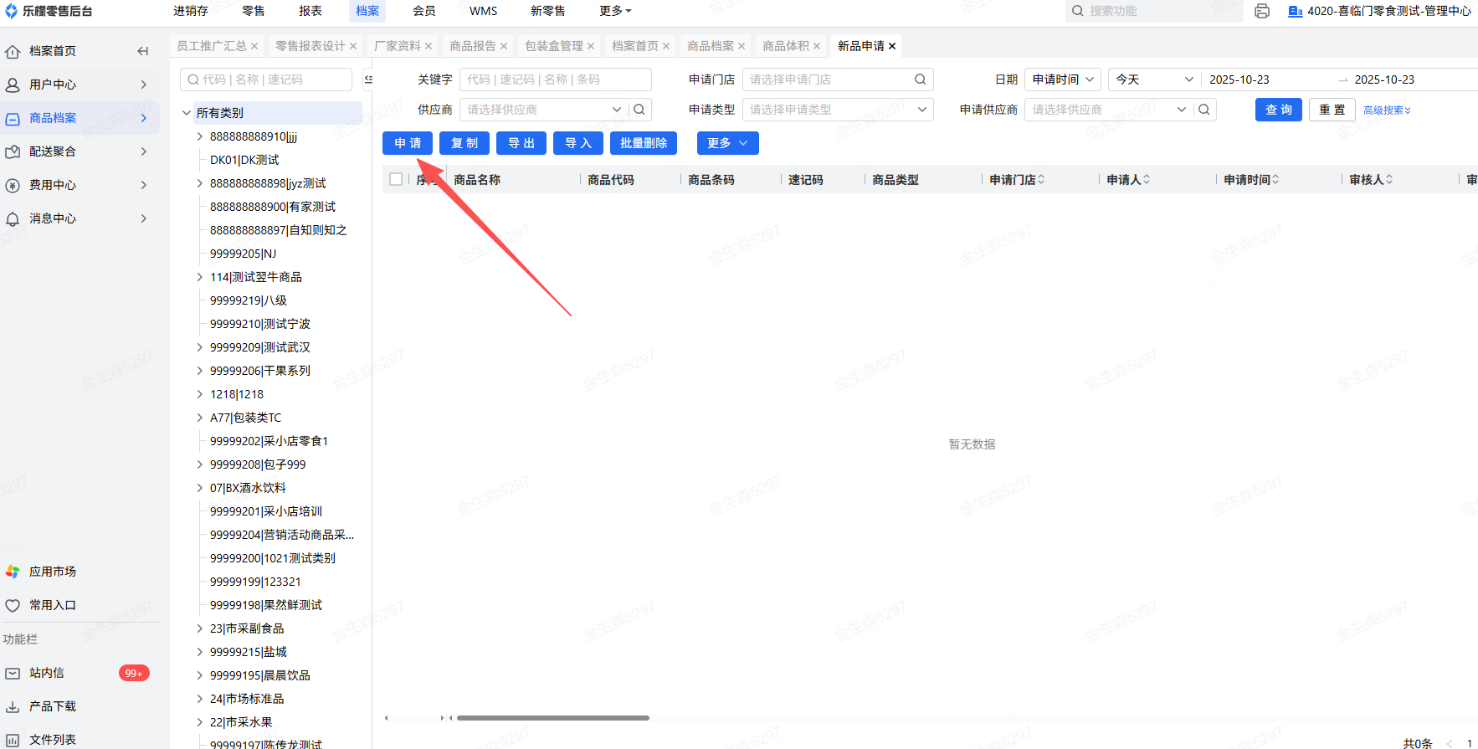This screenshot has width=1478, height=749.
Task: Open the 零售 top menu
Action: (x=254, y=11)
